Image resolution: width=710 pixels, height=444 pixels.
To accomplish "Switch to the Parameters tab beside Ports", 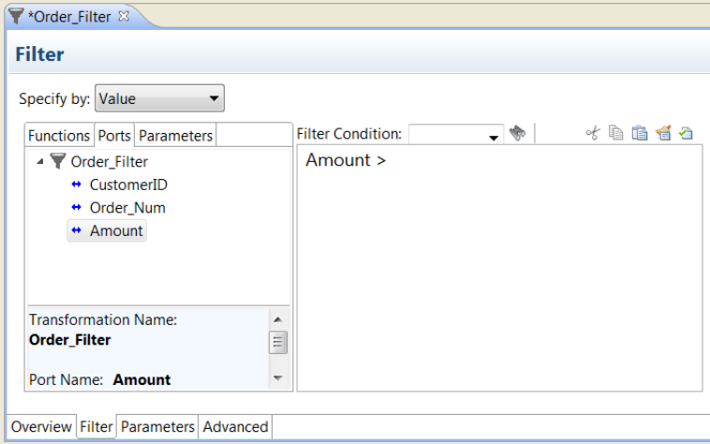I will click(175, 136).
